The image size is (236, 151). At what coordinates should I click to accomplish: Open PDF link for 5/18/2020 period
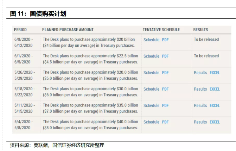[x=165, y=89]
